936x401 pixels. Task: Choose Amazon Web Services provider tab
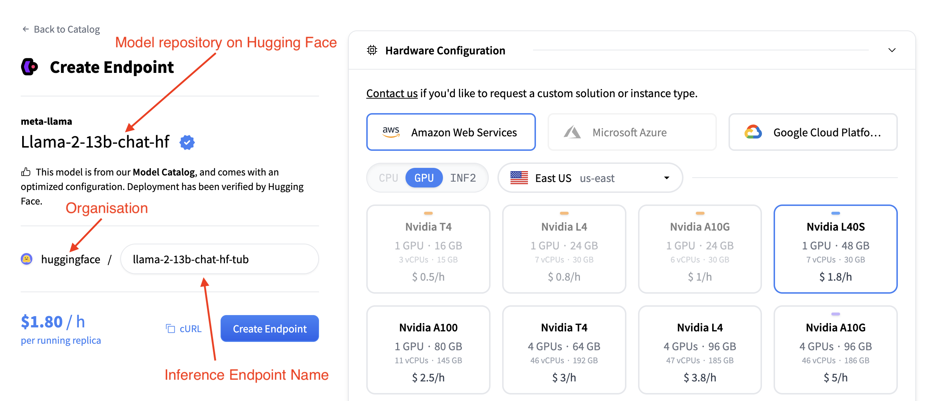click(x=451, y=132)
